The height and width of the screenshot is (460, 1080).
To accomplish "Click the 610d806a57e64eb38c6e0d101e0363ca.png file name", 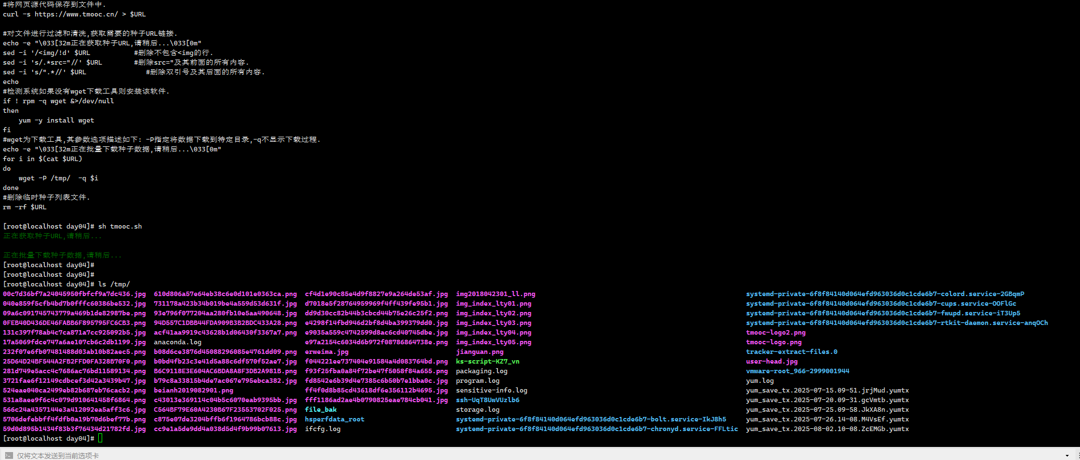I will click(x=225, y=294).
